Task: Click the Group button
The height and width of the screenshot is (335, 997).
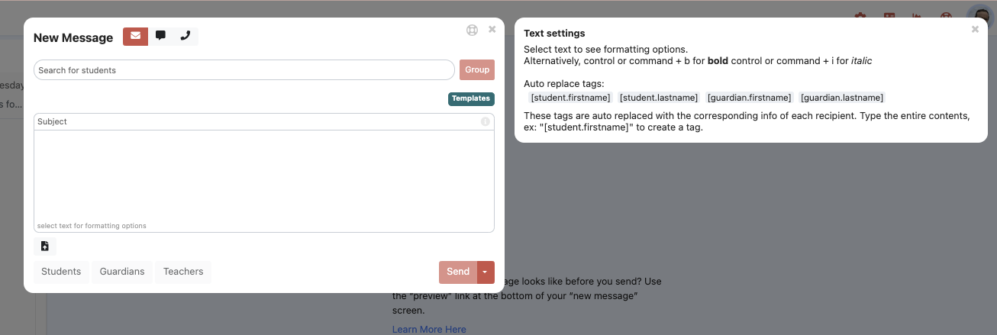Action: [x=477, y=70]
